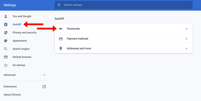The width and height of the screenshot is (201, 101).
Task: Open Extensions via the external link icon
Action: [x=44, y=86]
